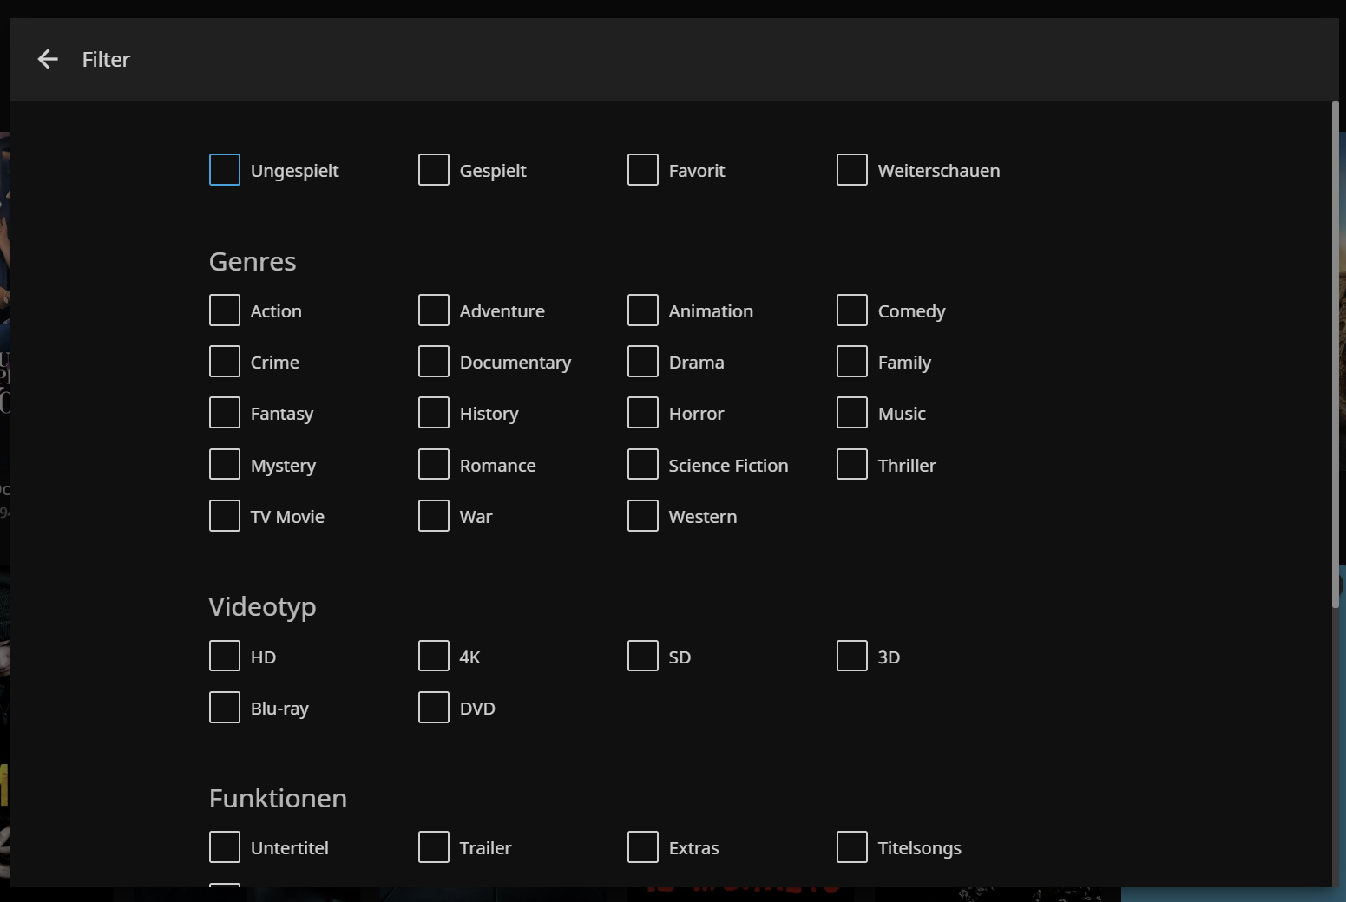The width and height of the screenshot is (1346, 902).
Task: Tick the Trailer checkbox
Action: click(434, 847)
